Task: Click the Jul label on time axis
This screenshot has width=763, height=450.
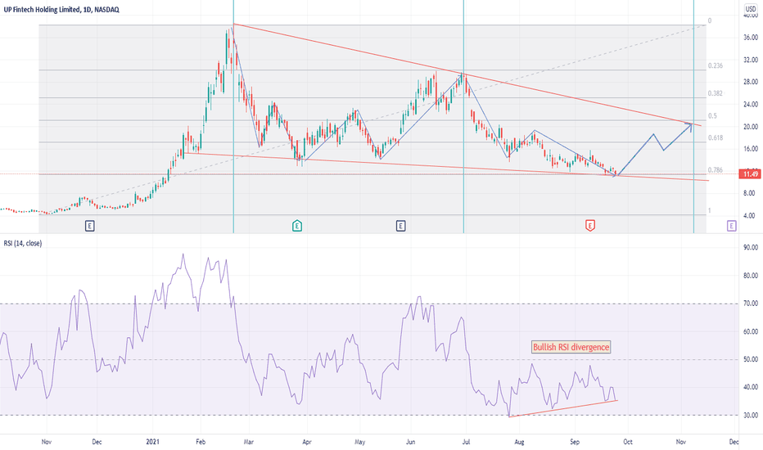Action: pyautogui.click(x=466, y=442)
